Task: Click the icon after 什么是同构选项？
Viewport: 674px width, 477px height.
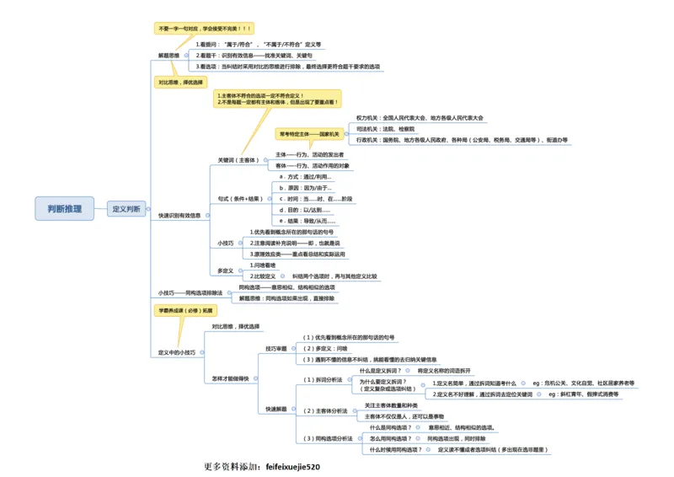Action: coord(418,427)
